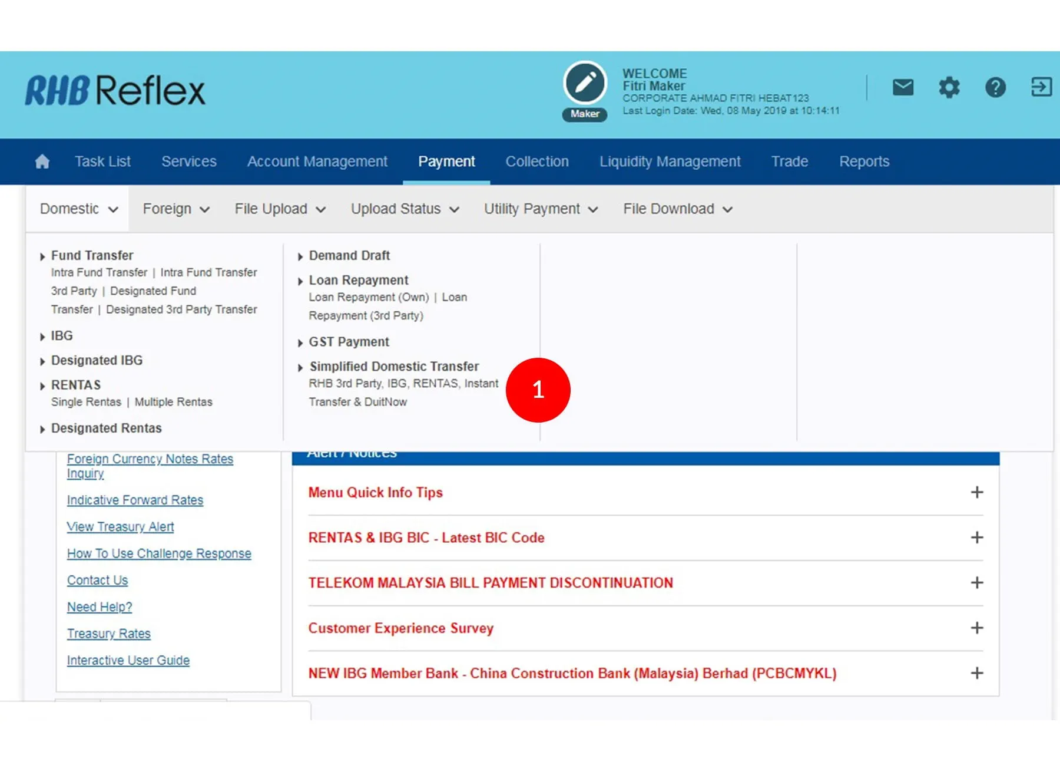The image size is (1060, 778).
Task: Click the help question mark icon
Action: coord(995,87)
